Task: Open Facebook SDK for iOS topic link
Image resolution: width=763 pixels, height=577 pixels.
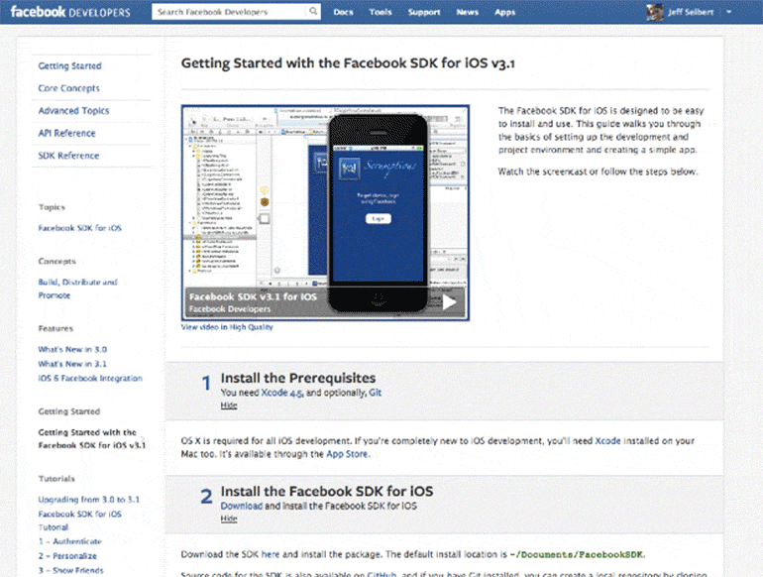Action: [x=80, y=228]
